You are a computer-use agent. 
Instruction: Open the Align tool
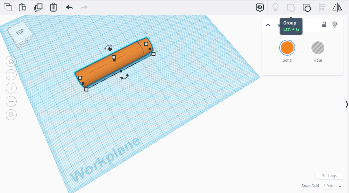coord(322,7)
